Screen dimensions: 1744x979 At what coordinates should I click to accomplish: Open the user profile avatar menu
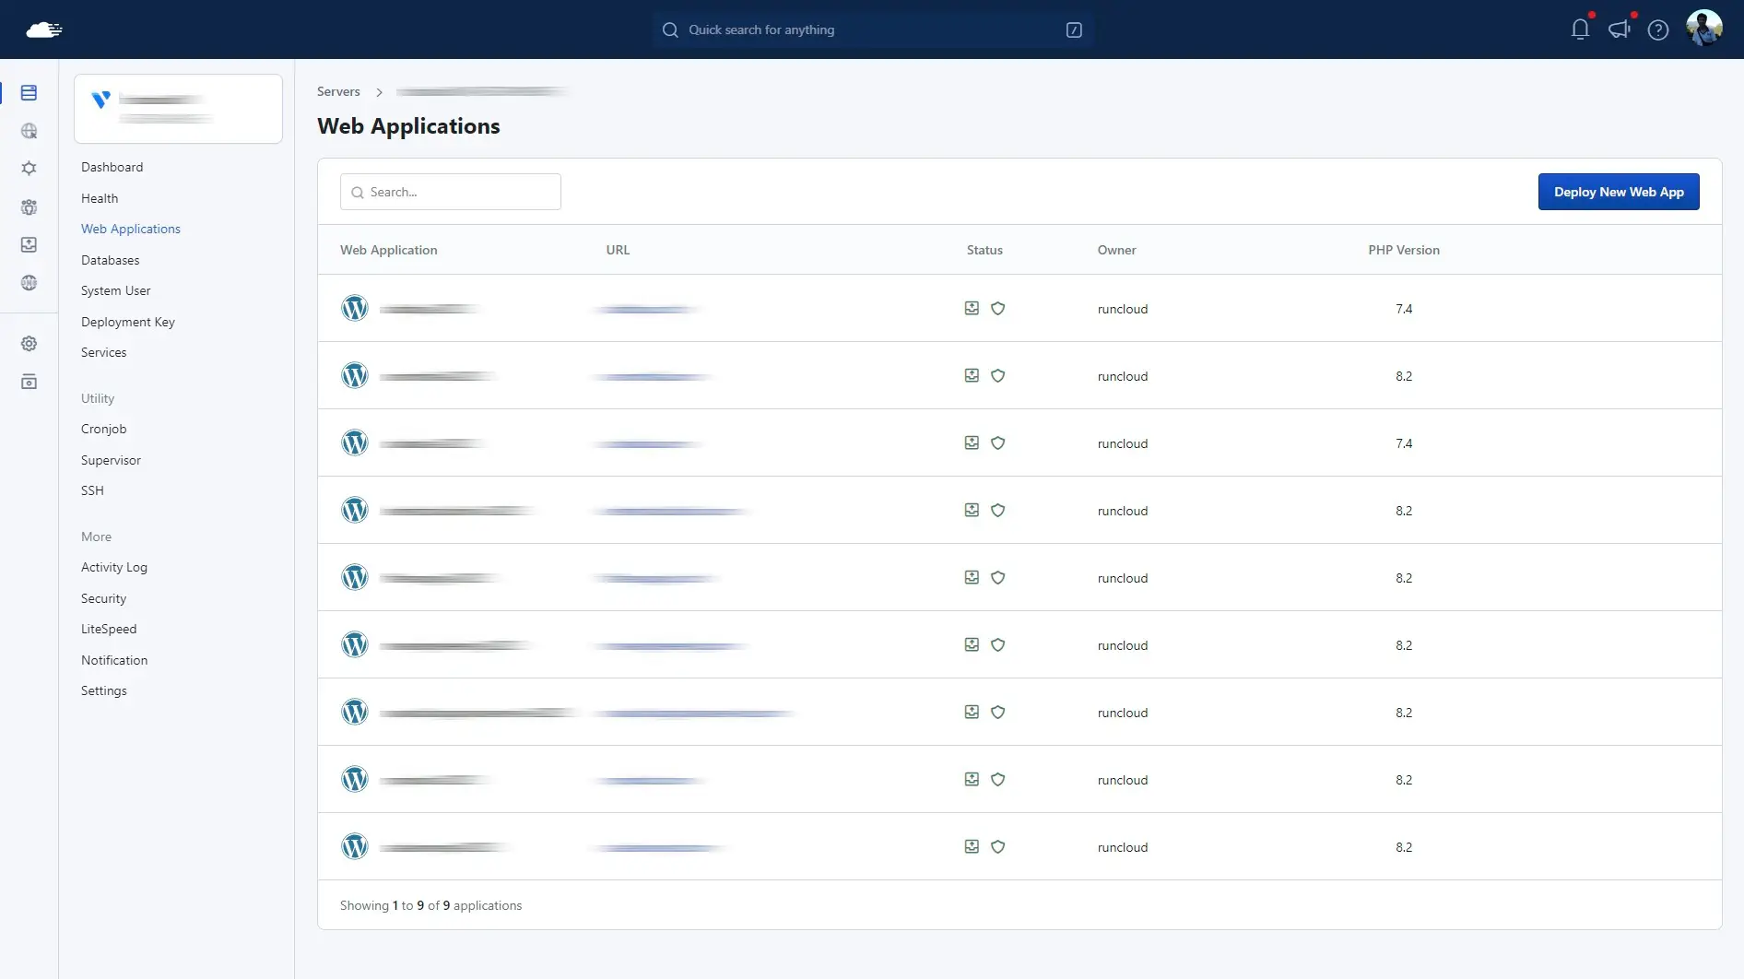(x=1703, y=29)
